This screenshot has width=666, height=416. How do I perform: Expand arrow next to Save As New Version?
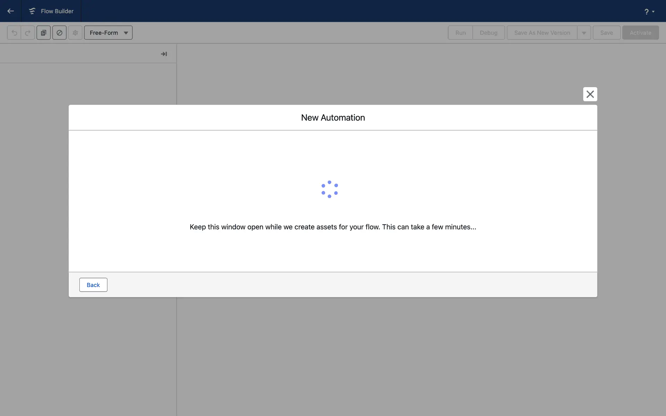click(584, 33)
